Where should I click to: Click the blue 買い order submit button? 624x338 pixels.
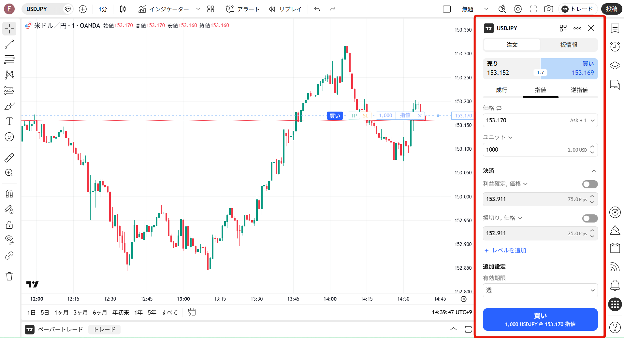[x=540, y=319]
